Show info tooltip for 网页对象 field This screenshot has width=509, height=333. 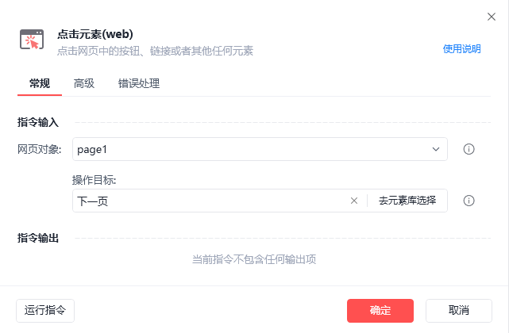click(x=469, y=149)
